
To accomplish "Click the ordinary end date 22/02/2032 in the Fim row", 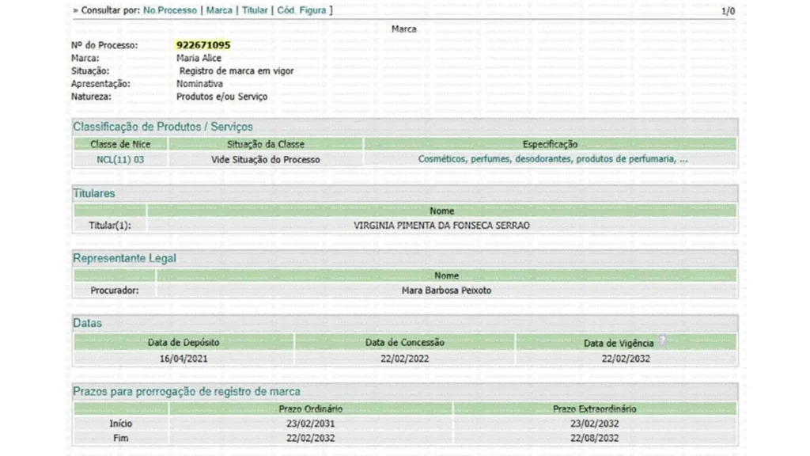I will point(310,438).
